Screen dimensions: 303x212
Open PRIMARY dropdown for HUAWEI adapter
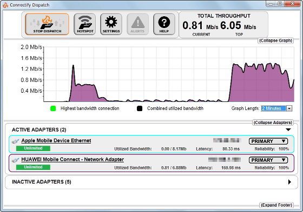coord(268,160)
